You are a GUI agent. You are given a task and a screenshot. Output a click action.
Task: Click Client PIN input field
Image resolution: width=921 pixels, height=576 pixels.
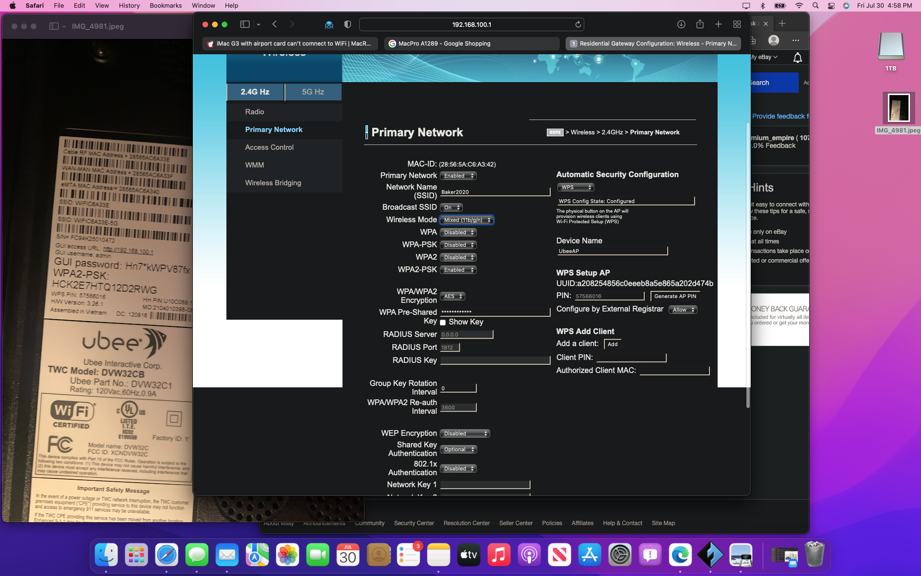click(x=631, y=358)
